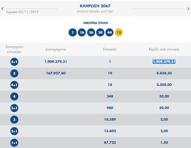Click the Κέρδη ανά επιτυχία column header
Image resolution: width=191 pixels, height=148 pixels.
164,49
